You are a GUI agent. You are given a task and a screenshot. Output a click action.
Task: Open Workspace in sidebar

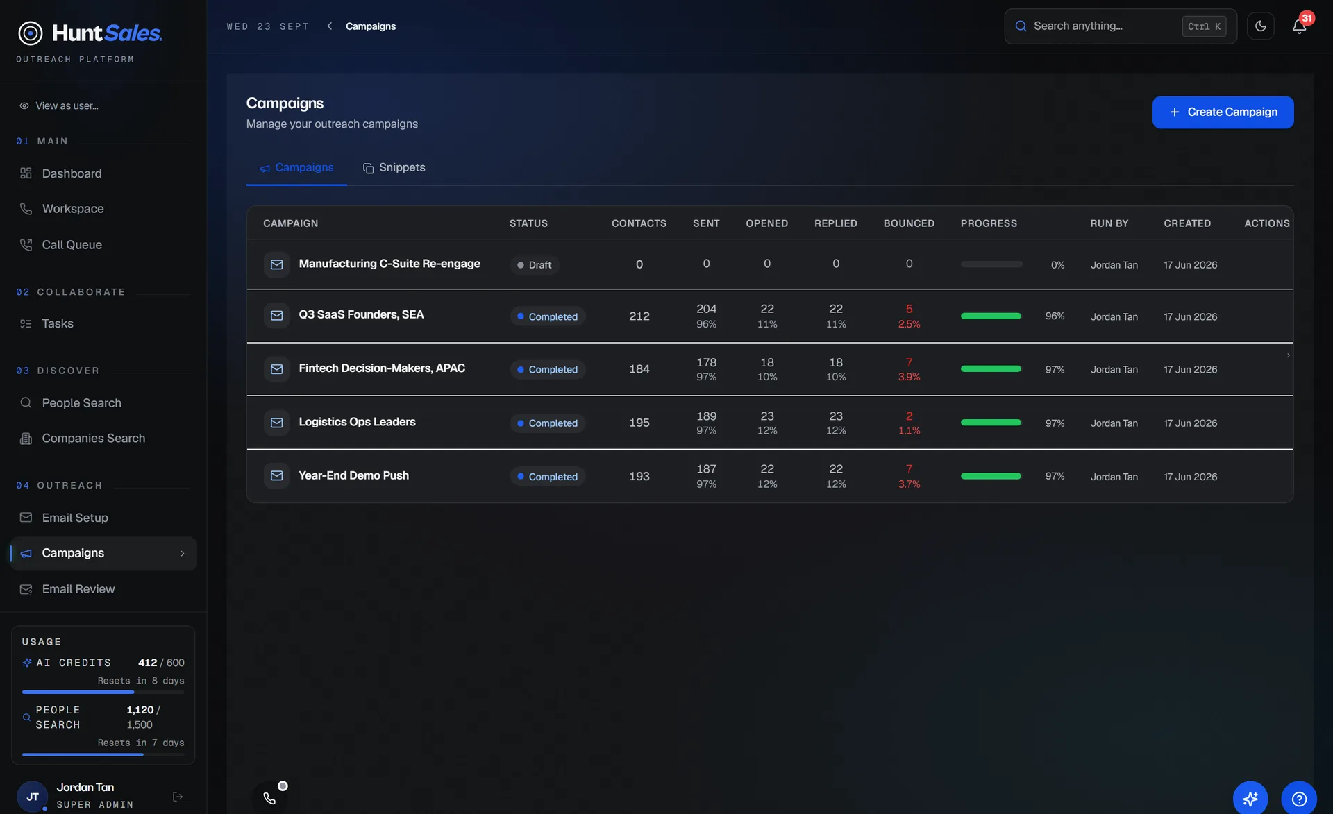coord(103,209)
